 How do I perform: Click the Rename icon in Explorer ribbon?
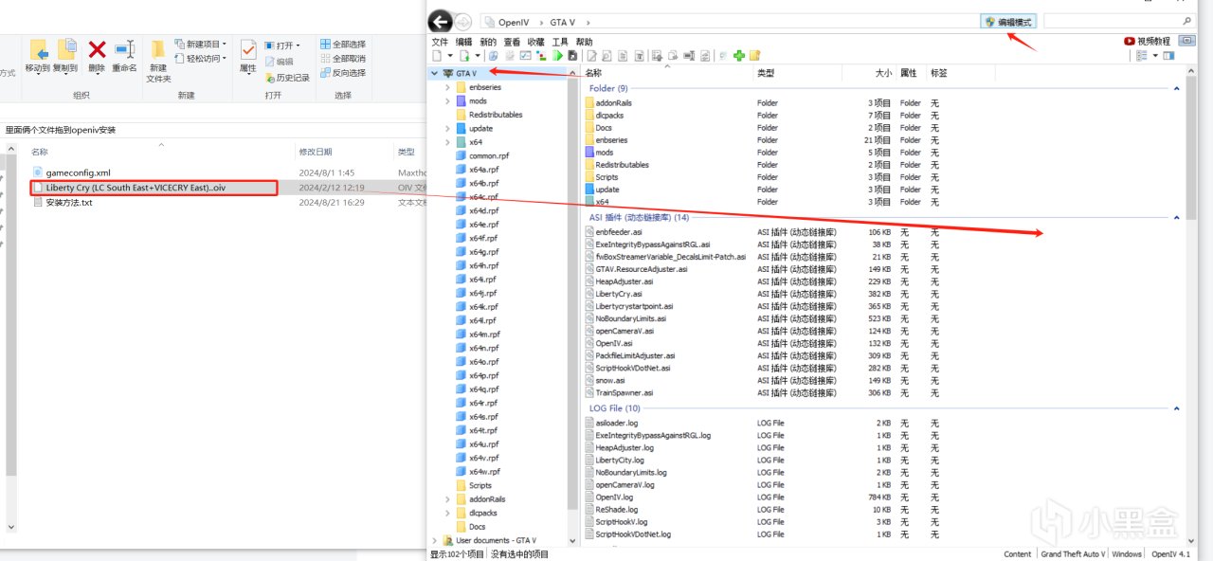click(125, 49)
